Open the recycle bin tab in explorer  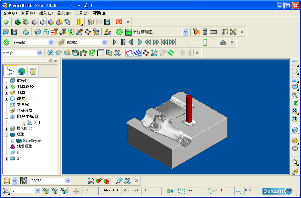point(33,71)
